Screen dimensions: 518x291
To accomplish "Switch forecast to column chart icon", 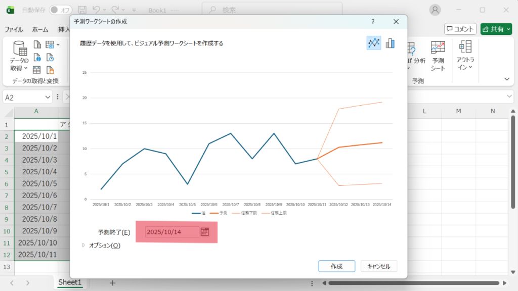I will 390,43.
